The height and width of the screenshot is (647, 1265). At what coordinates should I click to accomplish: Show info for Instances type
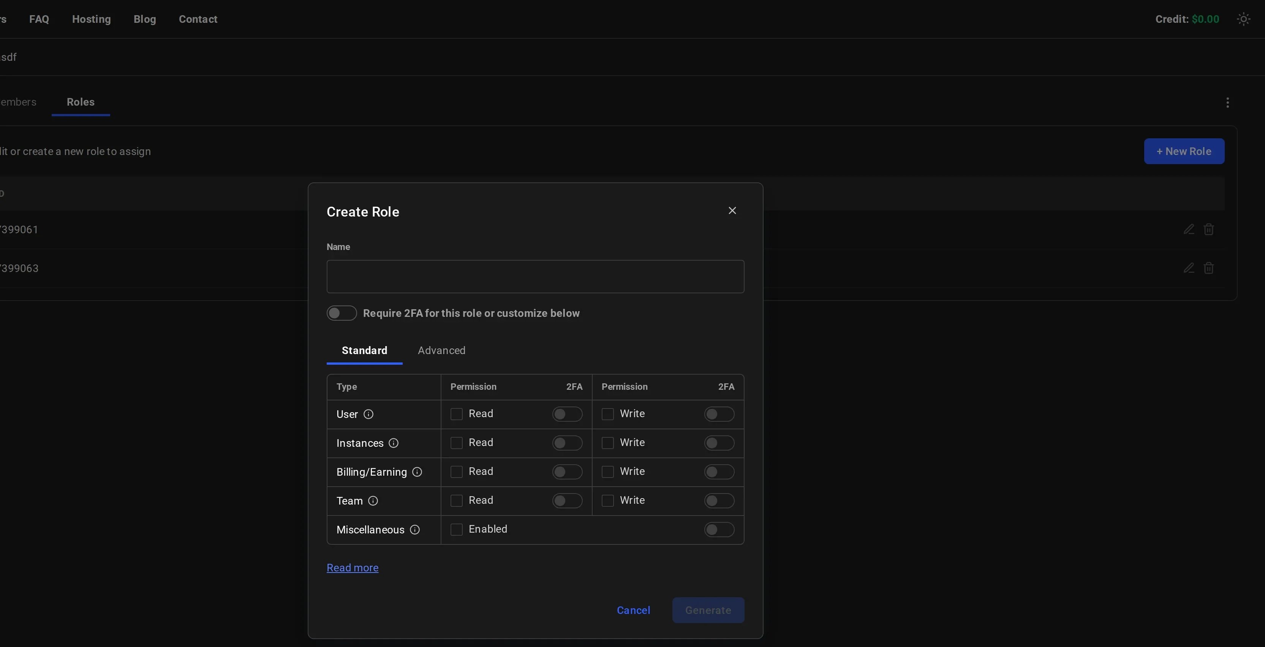coord(393,443)
